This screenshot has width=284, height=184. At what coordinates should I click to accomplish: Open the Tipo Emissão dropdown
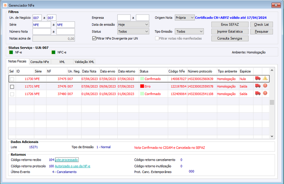coord(189,31)
